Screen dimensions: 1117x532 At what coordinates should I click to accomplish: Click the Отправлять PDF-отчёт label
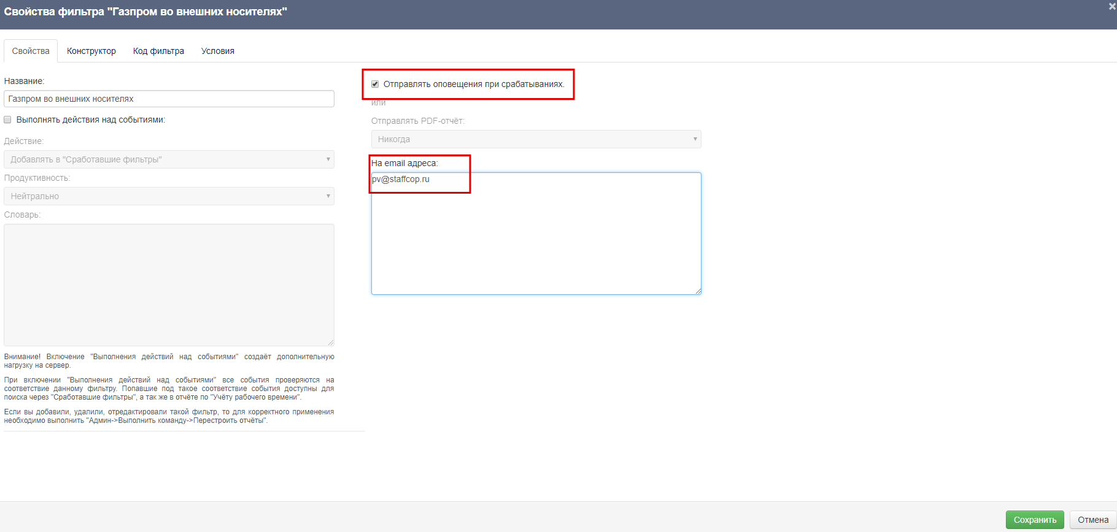point(417,121)
